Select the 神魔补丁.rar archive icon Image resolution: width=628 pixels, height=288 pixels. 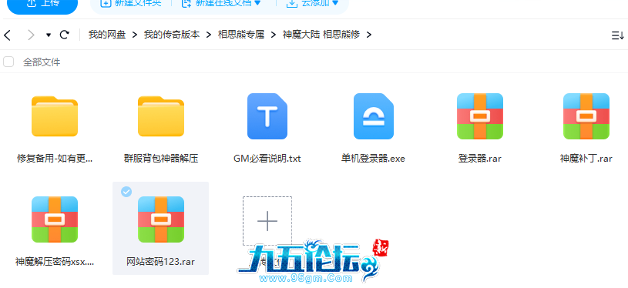pos(586,116)
